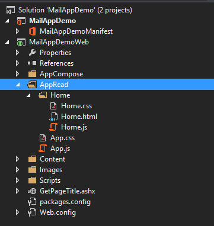214x226 pixels.
Task: Click the GetPageTitle.ashx handler icon
Action: point(32,191)
